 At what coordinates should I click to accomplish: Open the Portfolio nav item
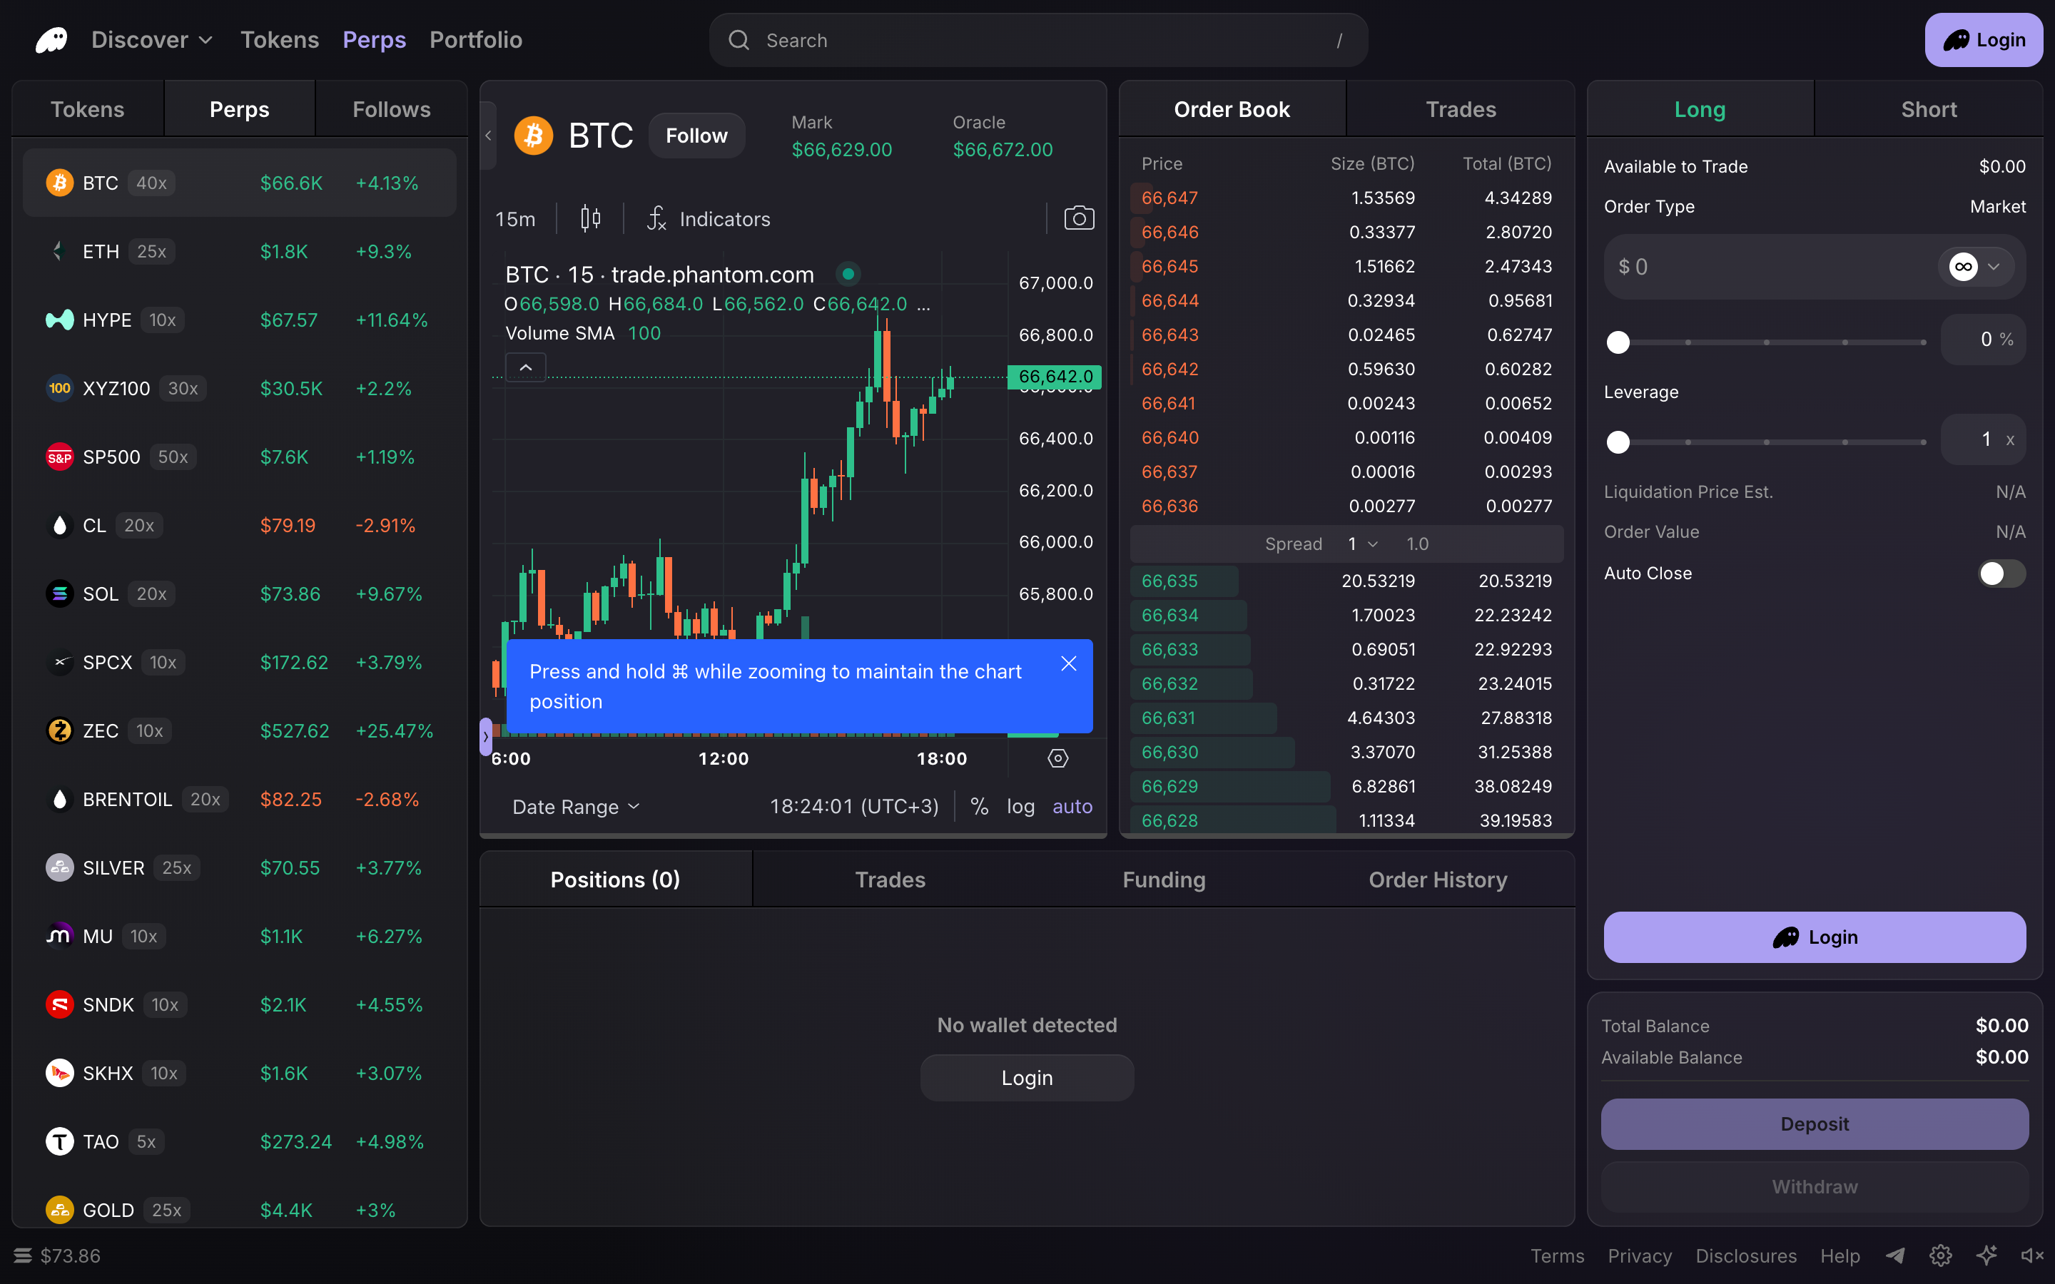pos(475,40)
